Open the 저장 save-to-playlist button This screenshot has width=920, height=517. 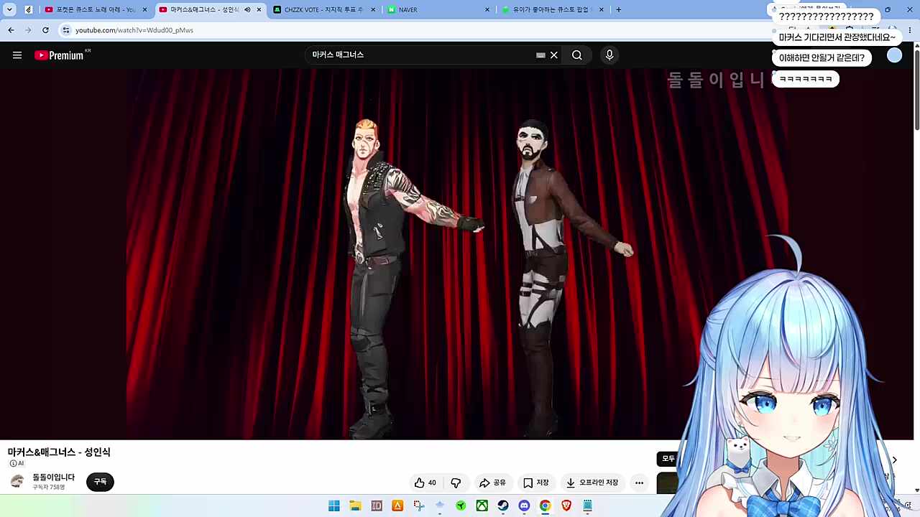pyautogui.click(x=535, y=483)
